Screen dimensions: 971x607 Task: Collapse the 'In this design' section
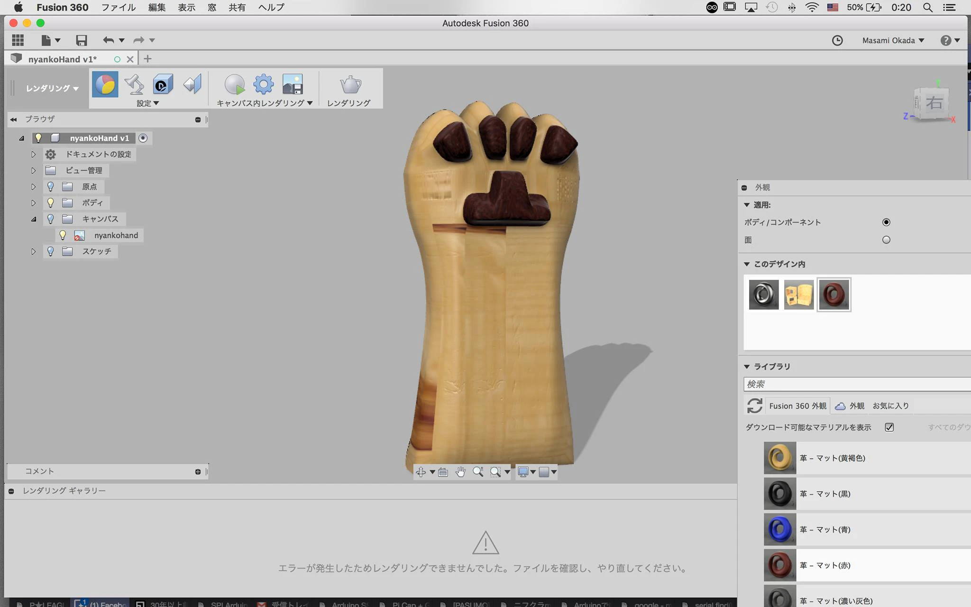747,264
